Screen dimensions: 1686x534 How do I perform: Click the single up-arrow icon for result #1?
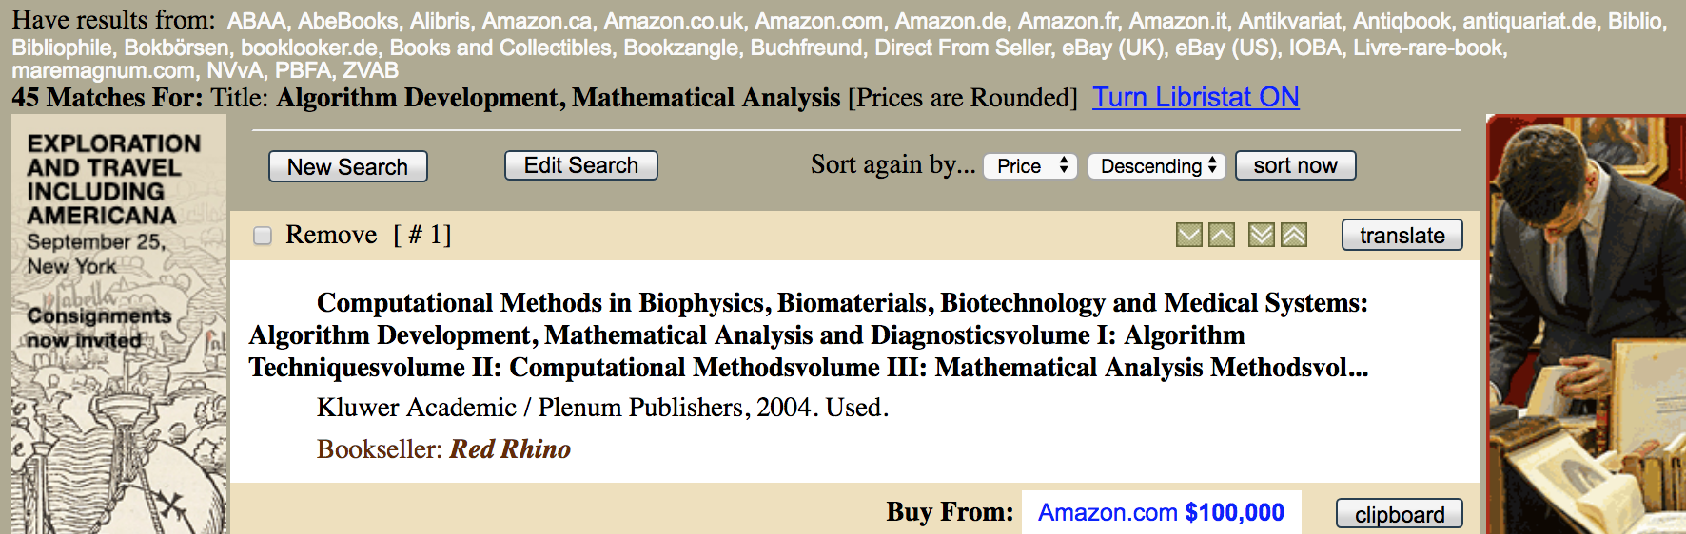(1222, 235)
